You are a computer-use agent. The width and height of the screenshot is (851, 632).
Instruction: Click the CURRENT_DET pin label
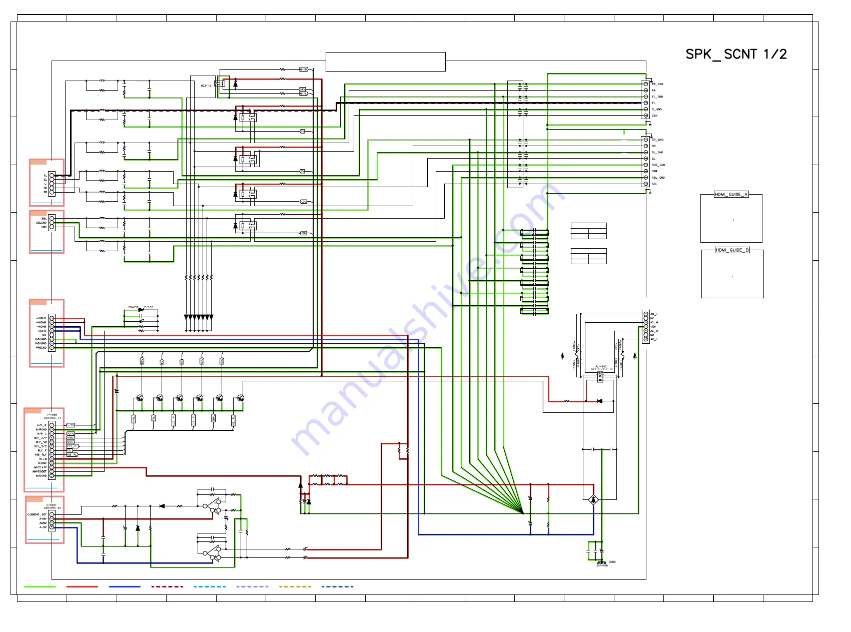pos(37,514)
